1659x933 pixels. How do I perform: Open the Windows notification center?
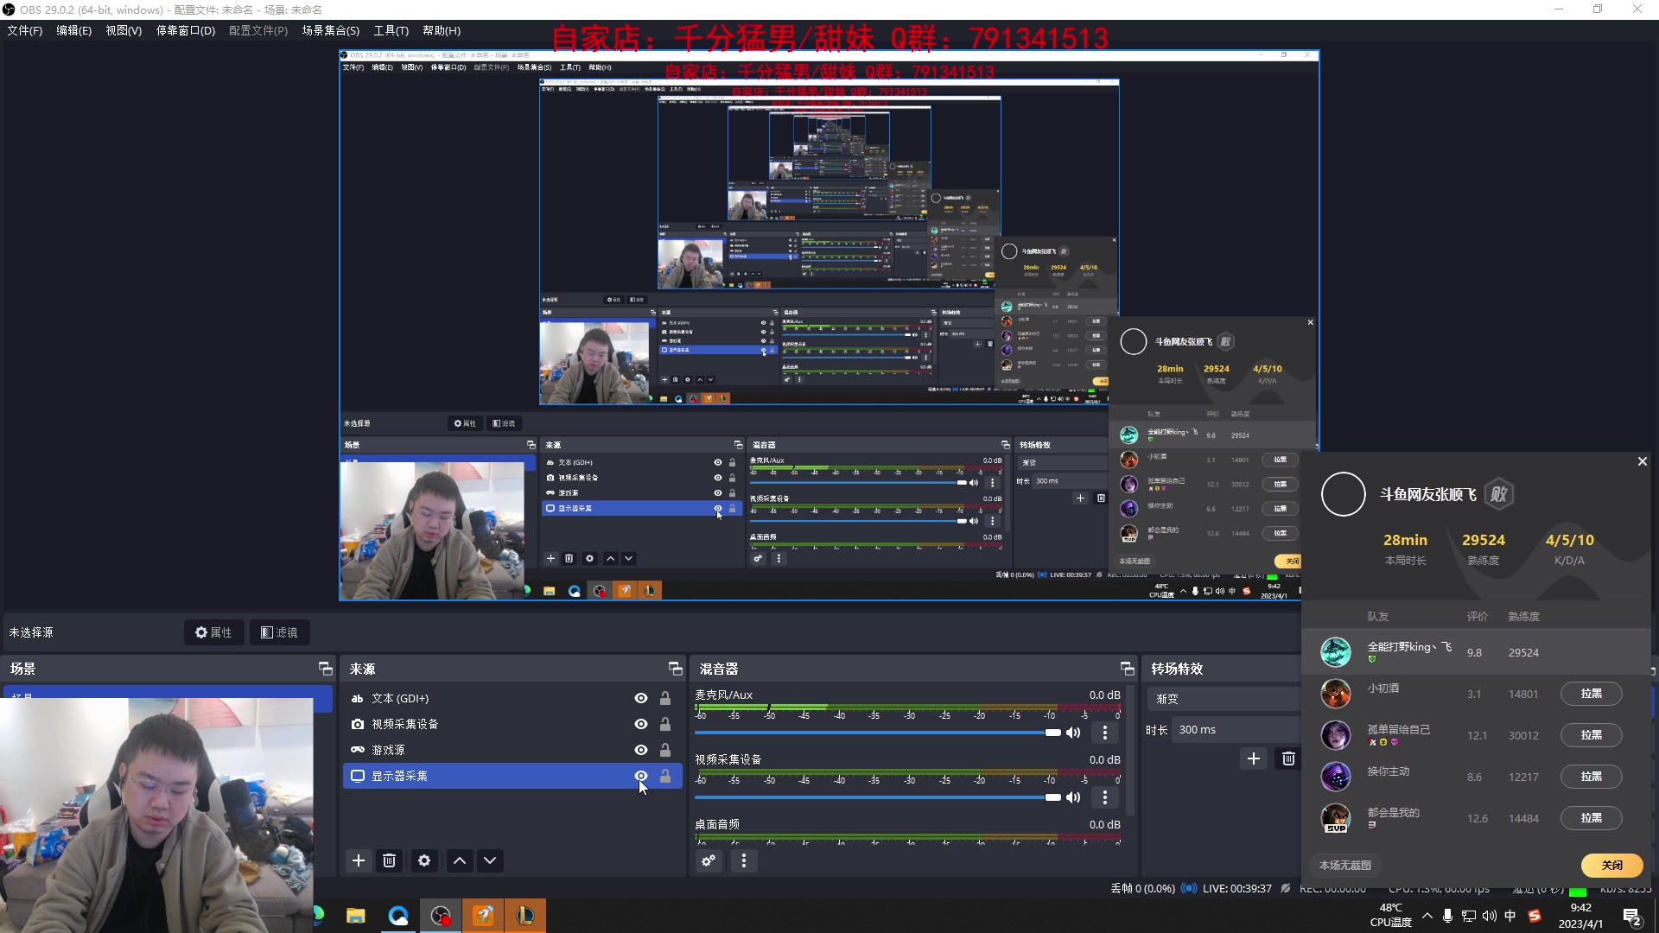pyautogui.click(x=1632, y=917)
